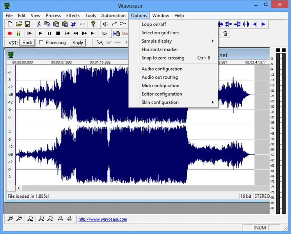Stop playback with the square stop button

click(x=58, y=33)
